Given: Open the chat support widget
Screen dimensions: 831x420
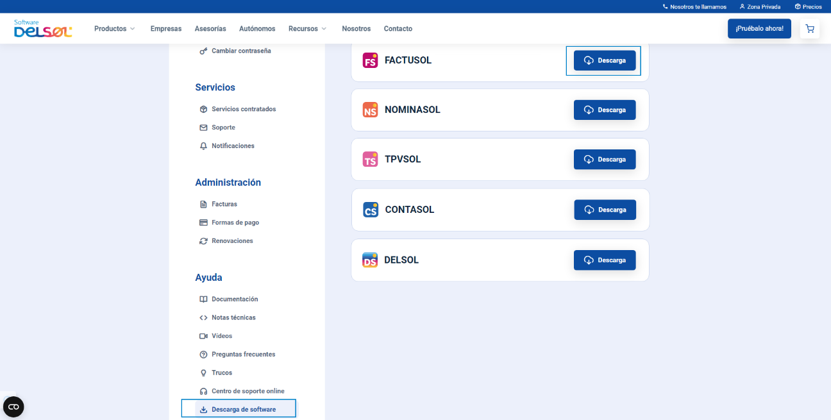Looking at the screenshot, I should 13,407.
